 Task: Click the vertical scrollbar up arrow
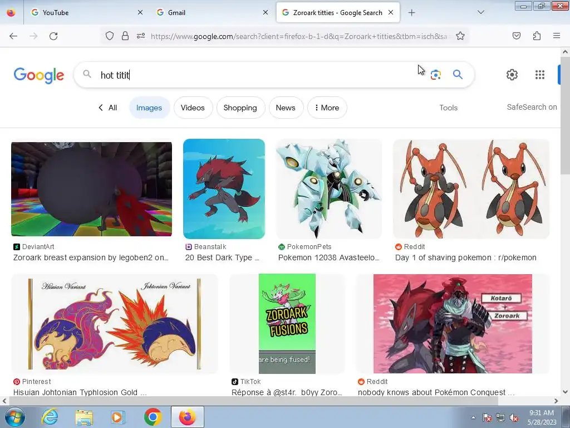[x=565, y=52]
